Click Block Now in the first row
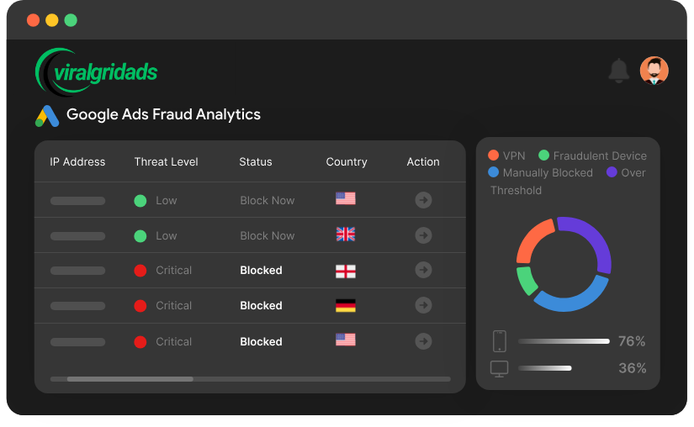The width and height of the screenshot is (694, 427). pos(268,200)
